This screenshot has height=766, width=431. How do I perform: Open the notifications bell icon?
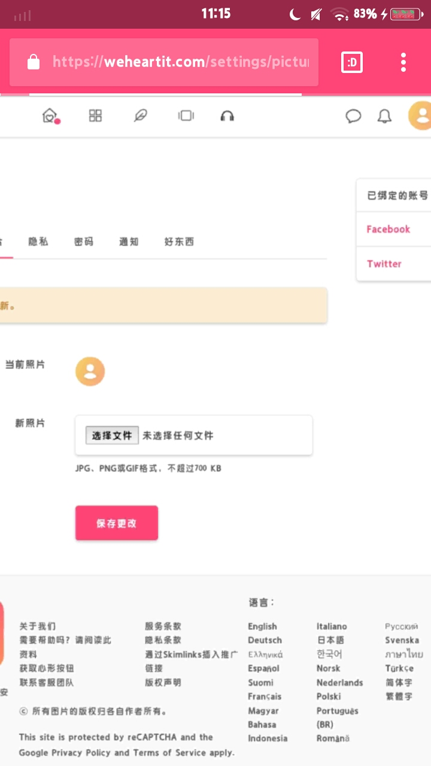point(384,116)
